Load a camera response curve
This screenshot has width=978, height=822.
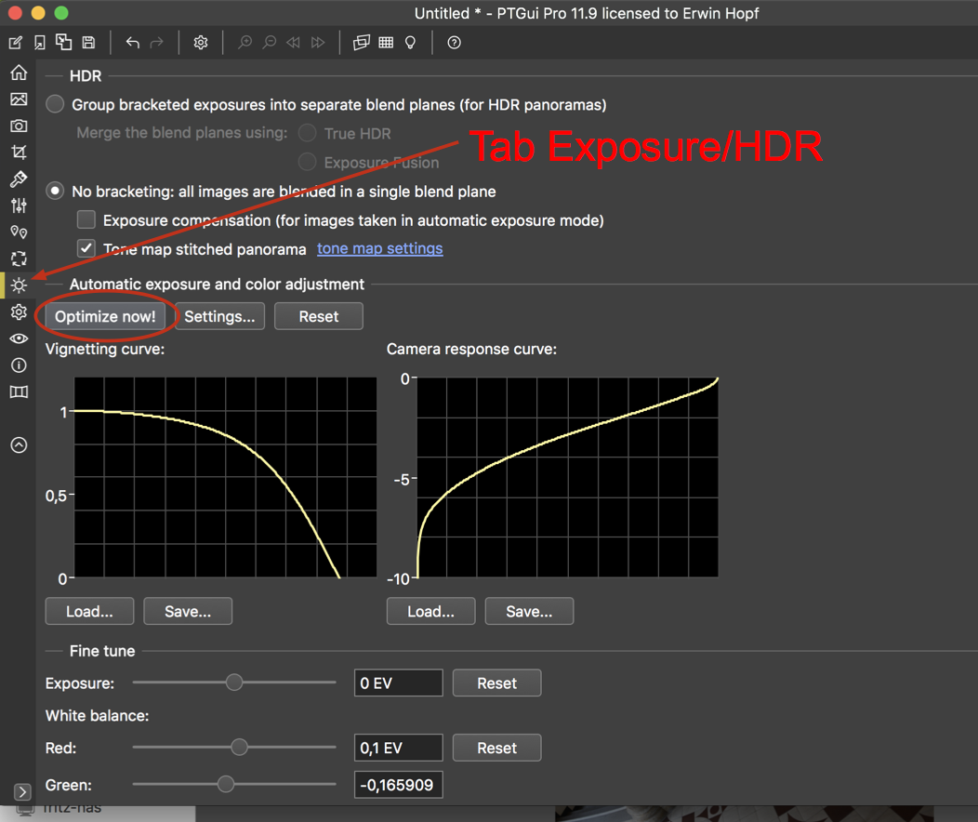[431, 611]
